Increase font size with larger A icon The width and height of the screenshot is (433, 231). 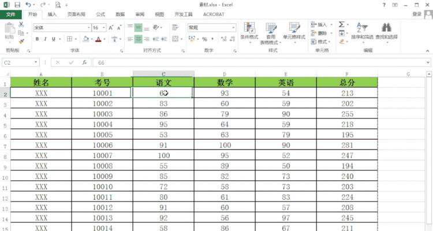pyautogui.click(x=111, y=28)
